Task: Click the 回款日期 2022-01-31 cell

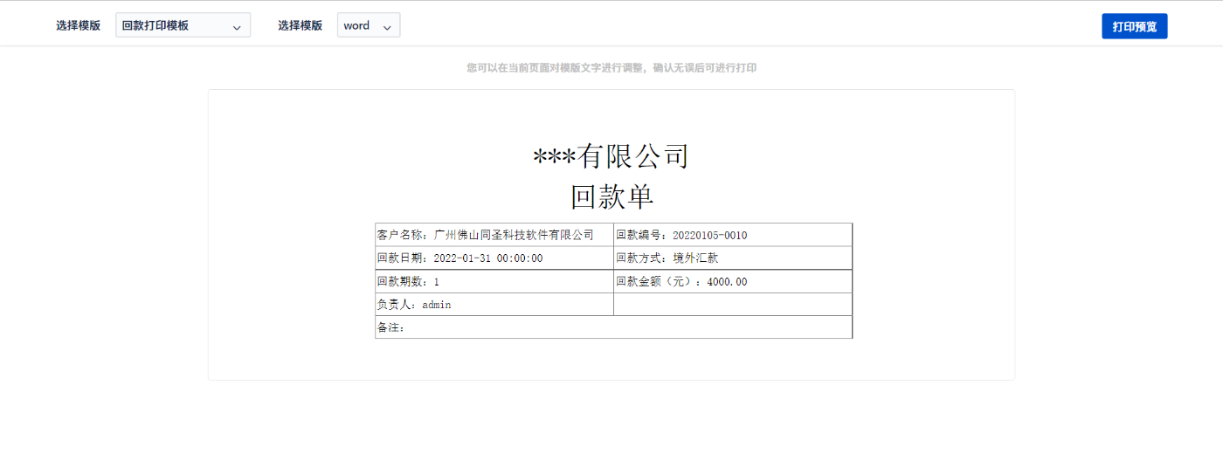Action: 494,258
